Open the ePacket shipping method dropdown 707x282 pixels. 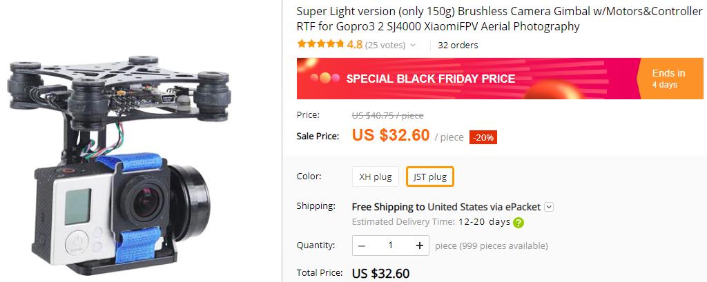(549, 207)
